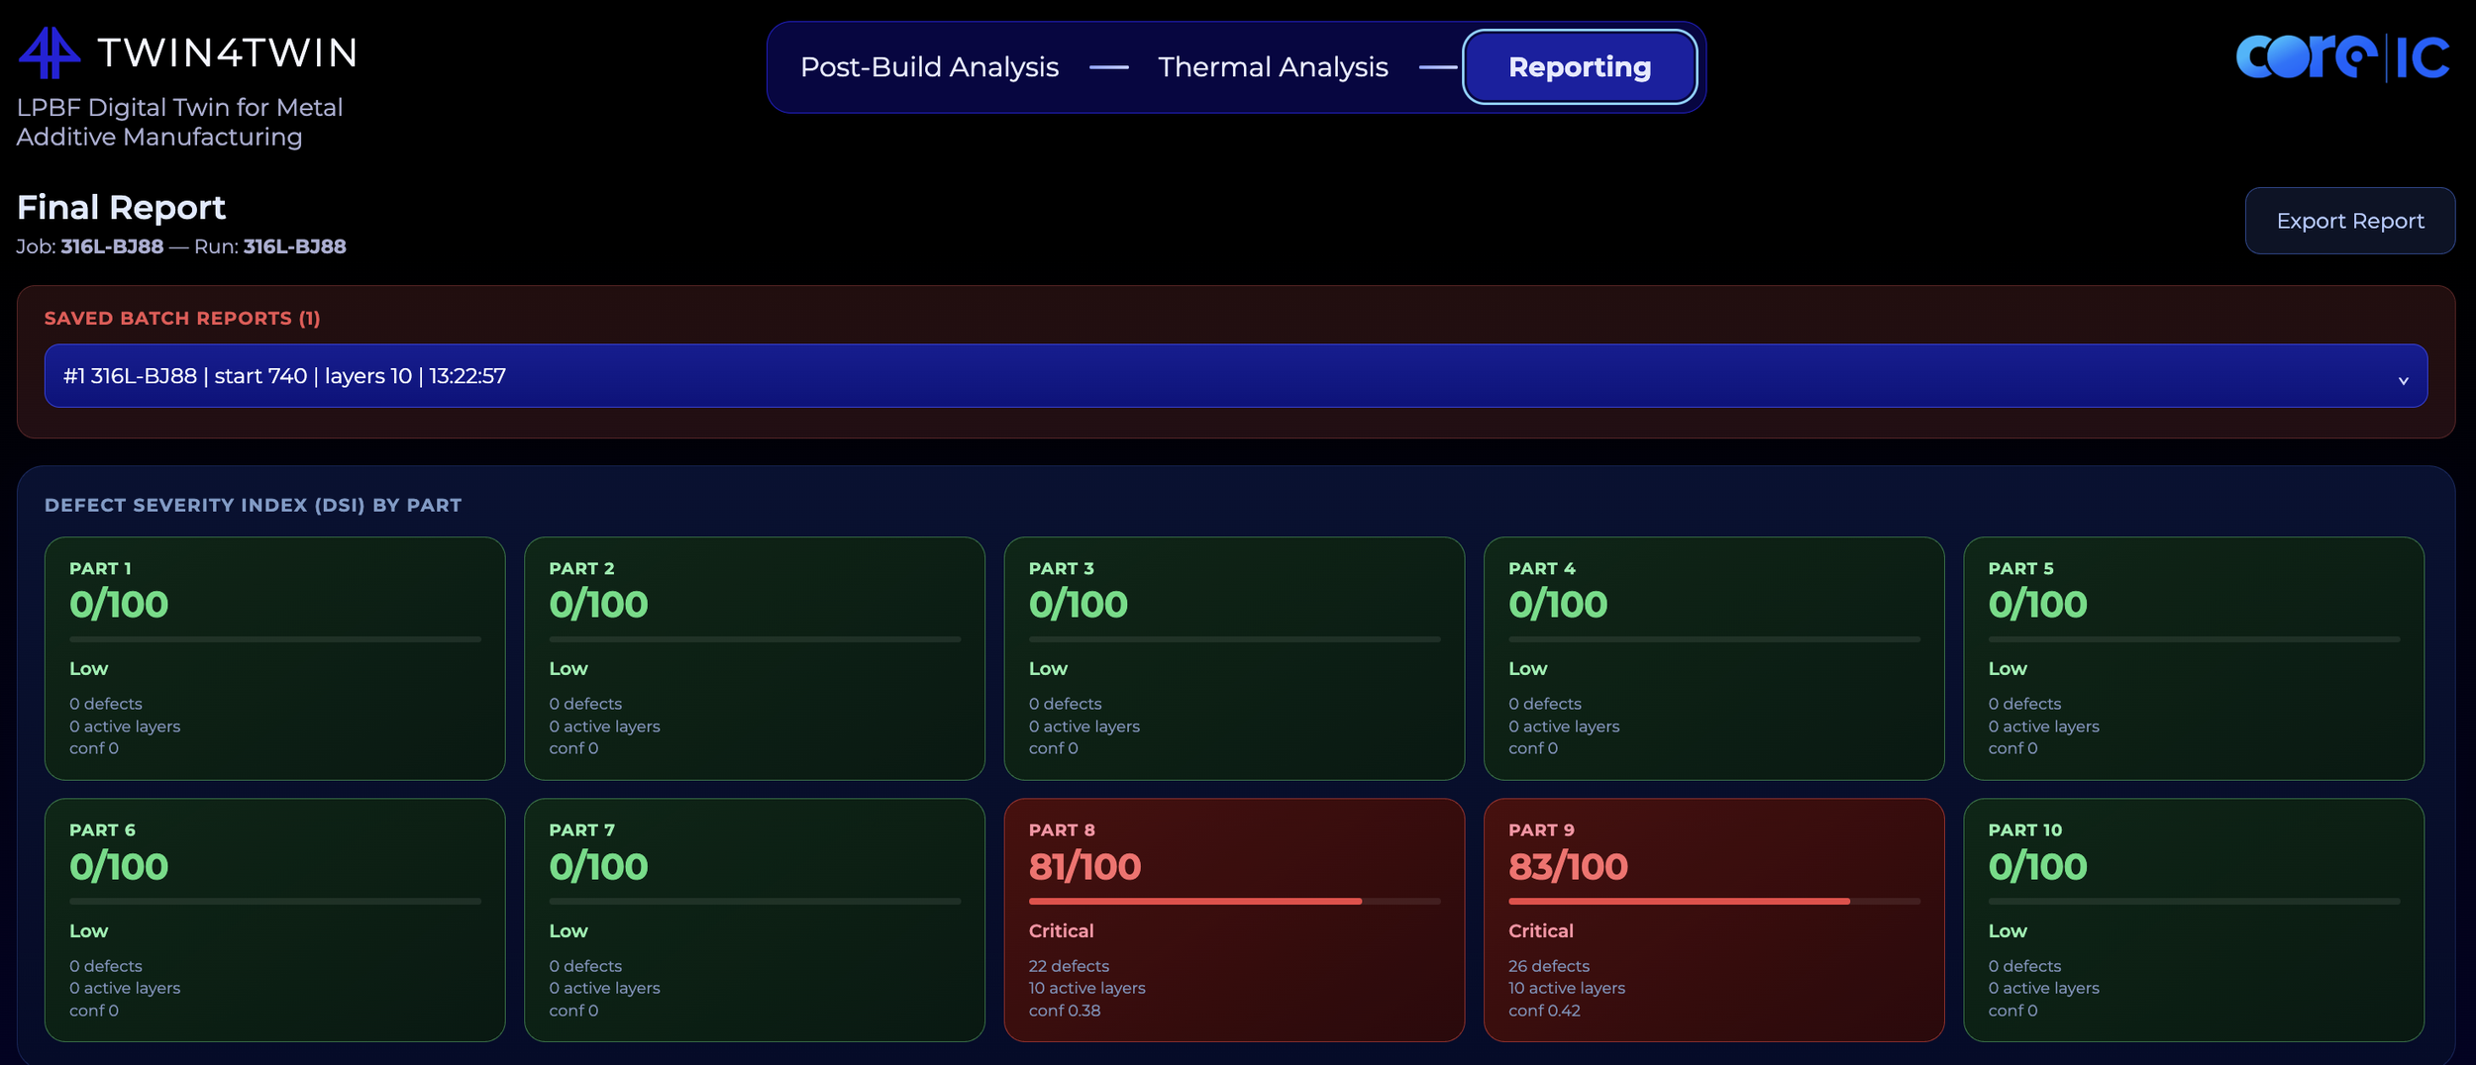Image resolution: width=2476 pixels, height=1065 pixels.
Task: Click the 0/100 score in Part 4
Action: pos(1558,605)
